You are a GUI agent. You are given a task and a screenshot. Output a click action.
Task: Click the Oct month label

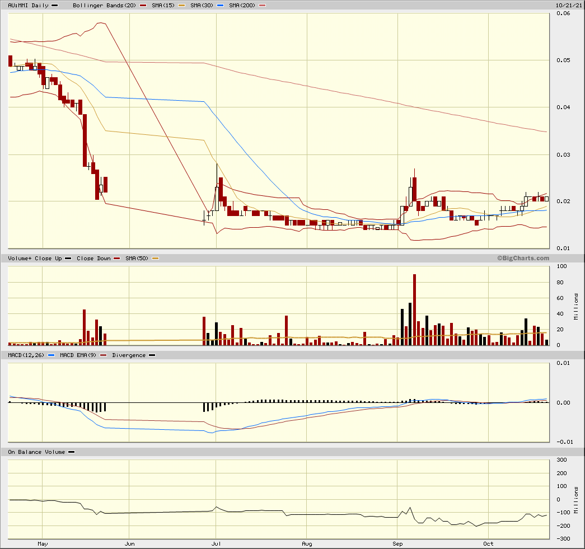point(488,544)
